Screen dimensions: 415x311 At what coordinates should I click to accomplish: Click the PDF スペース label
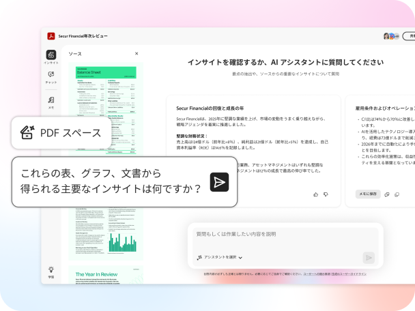tap(71, 133)
